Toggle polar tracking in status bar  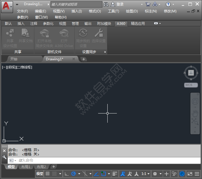(x=74, y=174)
